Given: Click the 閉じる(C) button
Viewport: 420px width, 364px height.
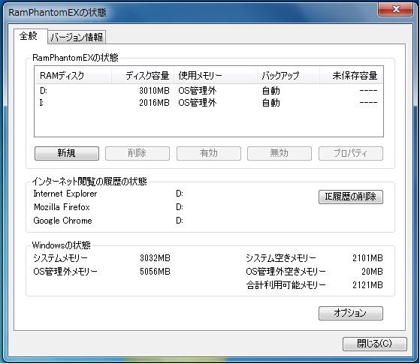Looking at the screenshot, I should [x=375, y=344].
